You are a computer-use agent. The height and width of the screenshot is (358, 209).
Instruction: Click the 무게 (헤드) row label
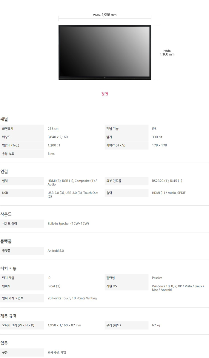[x=113, y=325]
